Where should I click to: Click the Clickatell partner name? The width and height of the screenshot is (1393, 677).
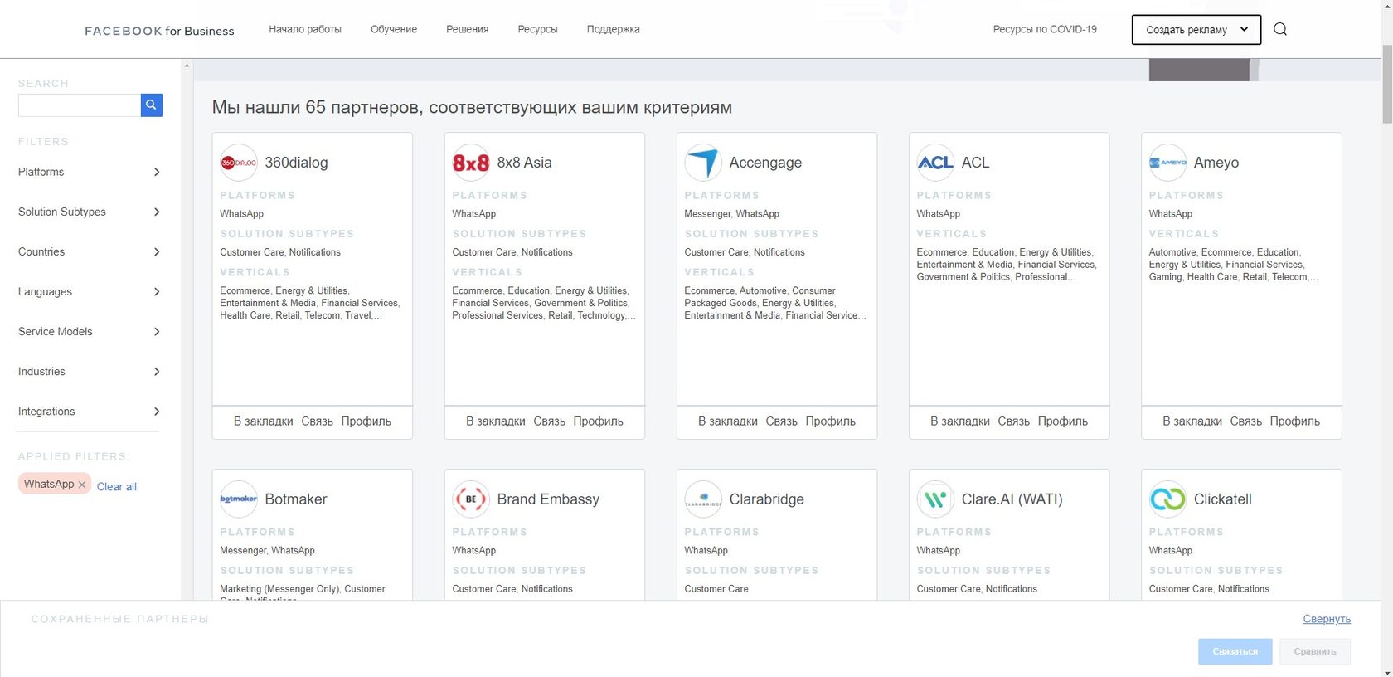[1223, 499]
